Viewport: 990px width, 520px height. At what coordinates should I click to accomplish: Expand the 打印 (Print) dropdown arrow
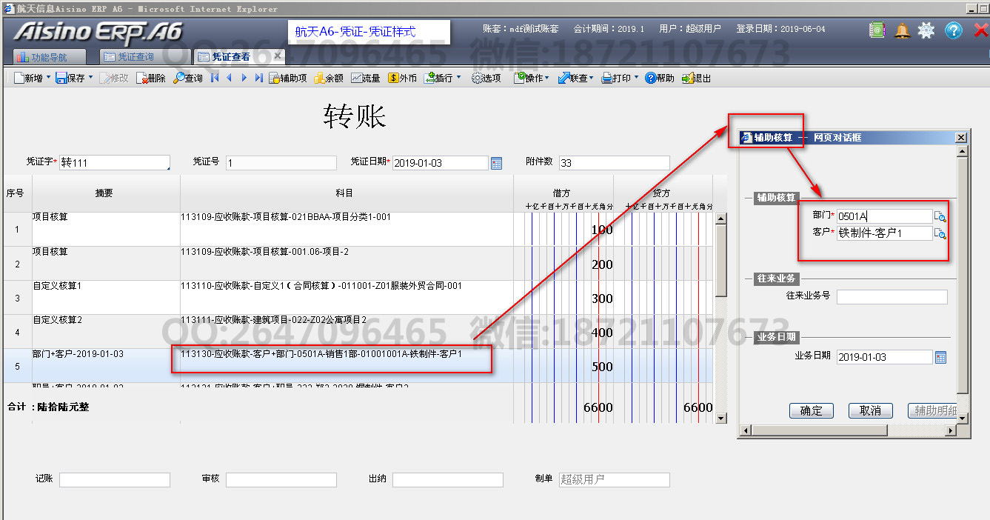636,78
